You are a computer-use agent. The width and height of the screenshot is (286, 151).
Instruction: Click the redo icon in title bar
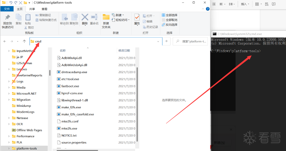(x=16, y=2)
